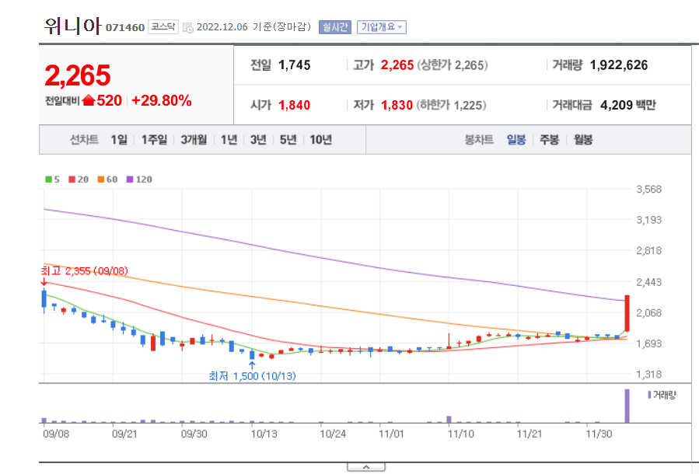This screenshot has width=699, height=474.
Task: Click the tall purple volume bar
Action: (627, 406)
